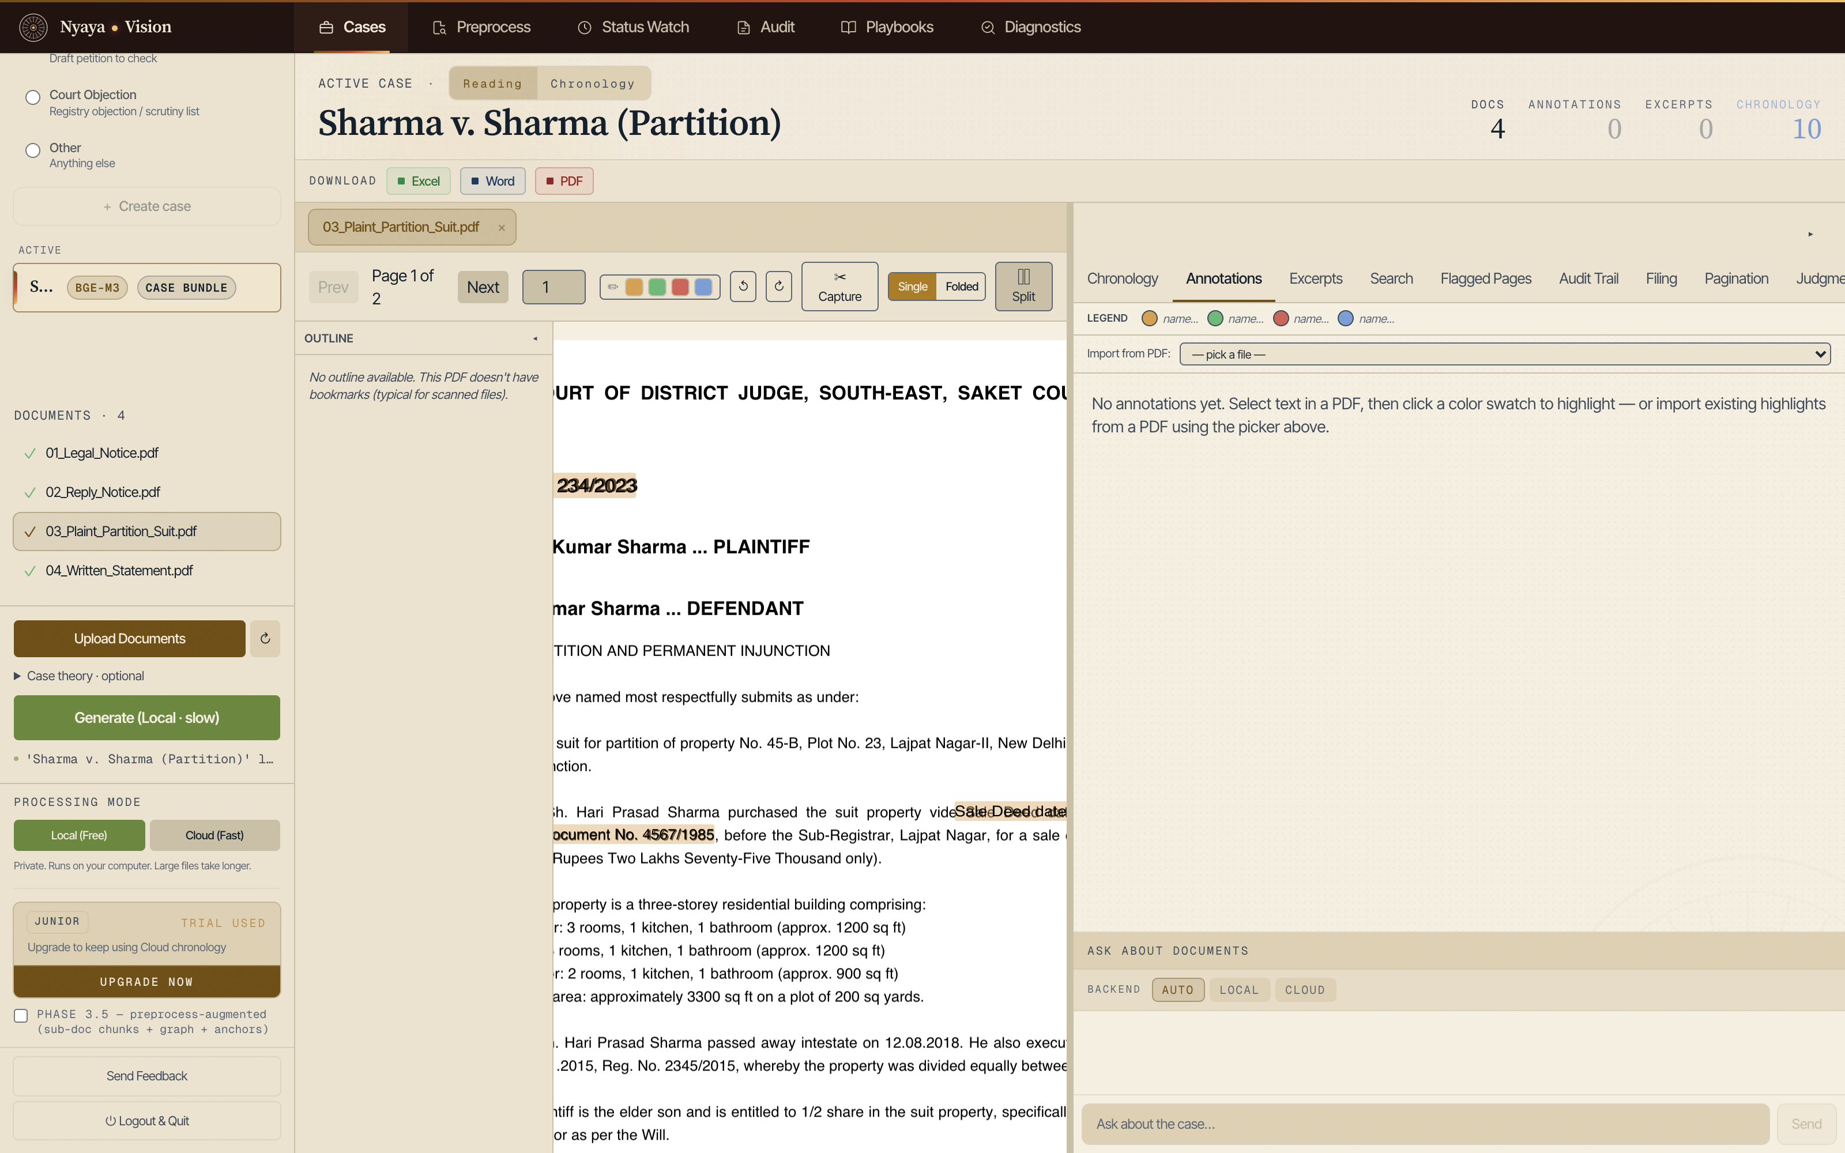Click the checkmark icon beside 01_Legal_Notice.pdf
Viewport: 1845px width, 1153px height.
pyautogui.click(x=30, y=453)
